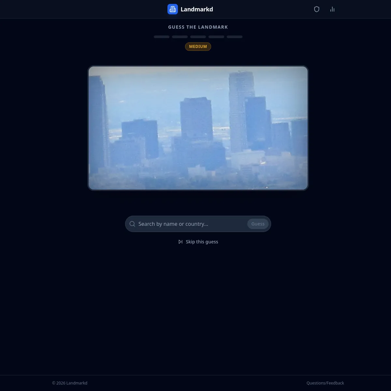Click the MEDIUM difficulty badge

(x=198, y=47)
